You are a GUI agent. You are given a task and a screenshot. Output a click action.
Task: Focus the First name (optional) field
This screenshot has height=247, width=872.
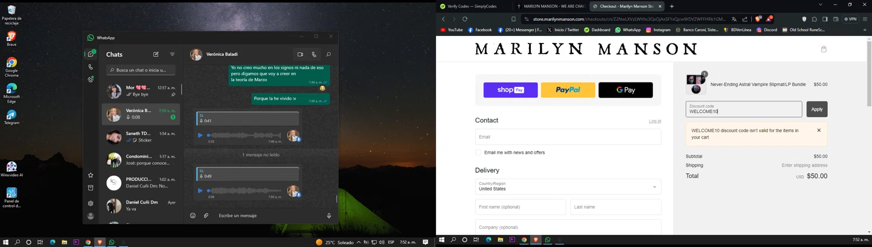pyautogui.click(x=520, y=207)
